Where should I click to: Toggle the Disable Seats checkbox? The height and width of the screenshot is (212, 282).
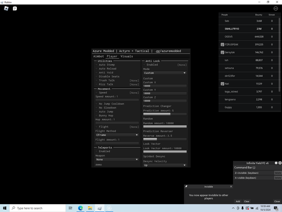pyautogui.click(x=96, y=76)
